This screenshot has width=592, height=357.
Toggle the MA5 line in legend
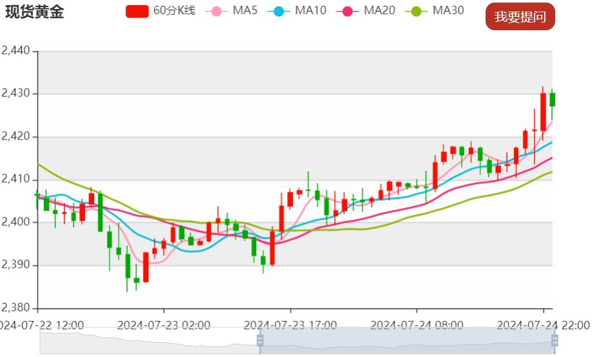232,11
